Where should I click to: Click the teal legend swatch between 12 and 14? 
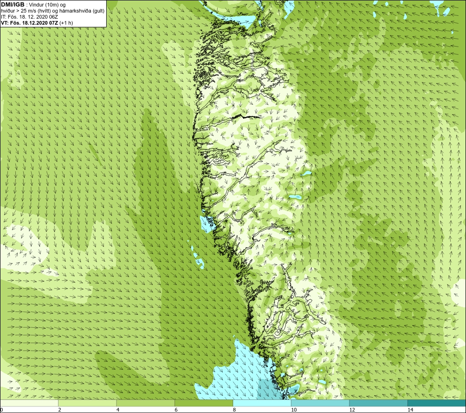pyautogui.click(x=378, y=403)
